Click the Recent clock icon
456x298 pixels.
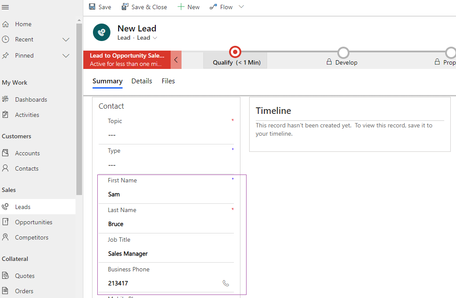pyautogui.click(x=5, y=39)
